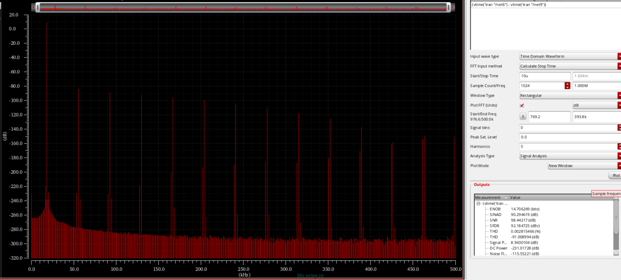Open the FFT Input method dropdown
The image size is (621, 280).
click(x=570, y=66)
